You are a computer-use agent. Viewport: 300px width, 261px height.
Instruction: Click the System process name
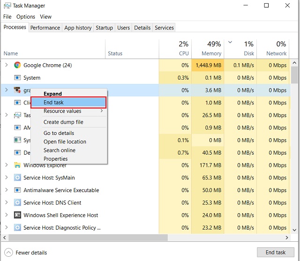32,78
